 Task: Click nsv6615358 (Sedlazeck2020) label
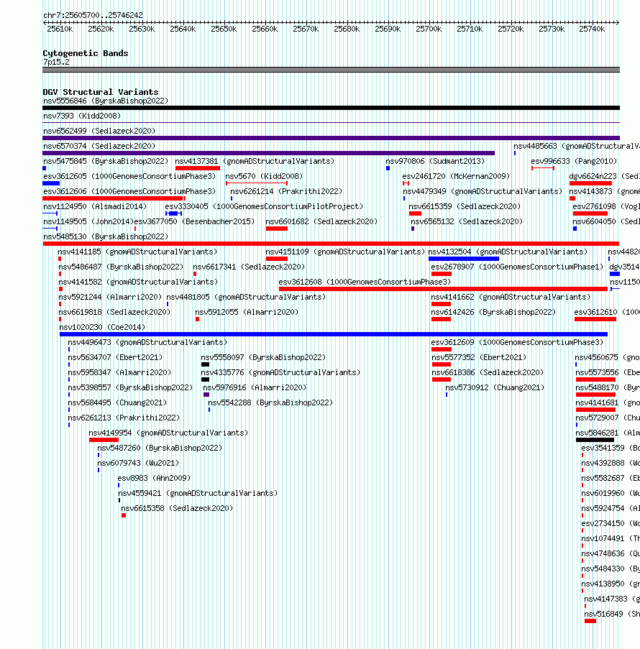(x=177, y=508)
